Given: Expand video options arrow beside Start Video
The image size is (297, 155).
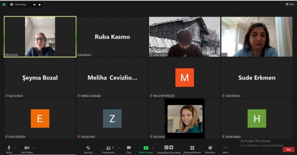Looking at the screenshot, I should click(34, 148).
